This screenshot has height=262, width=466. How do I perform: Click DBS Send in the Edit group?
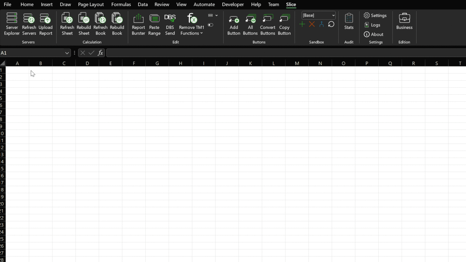170,24
